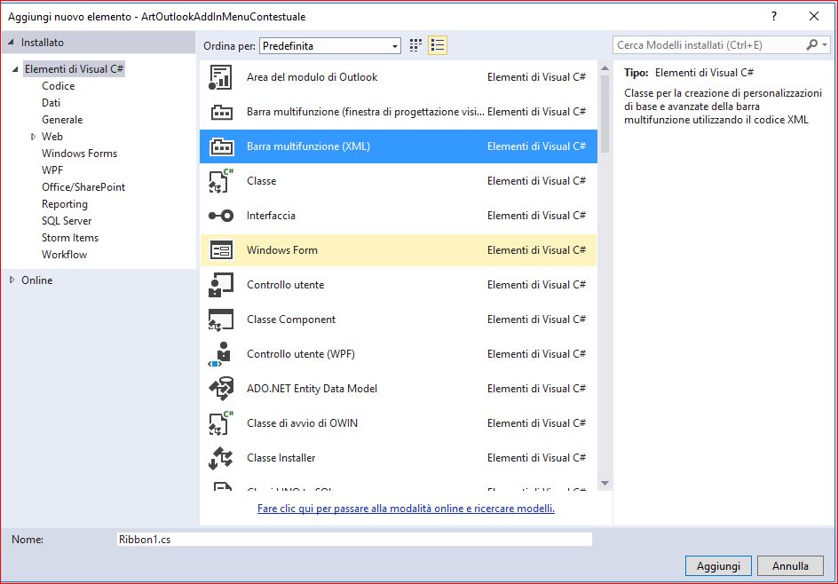Select Area del modulo di Outlook text

point(312,77)
